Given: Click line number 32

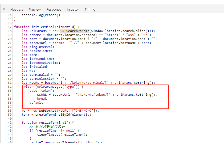Looking at the screenshot, I should [x=10, y=87].
